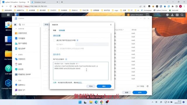Viewport: 187px width, 105px height.
Task: Click 重置 button in Control Panel
Action: [127, 92]
